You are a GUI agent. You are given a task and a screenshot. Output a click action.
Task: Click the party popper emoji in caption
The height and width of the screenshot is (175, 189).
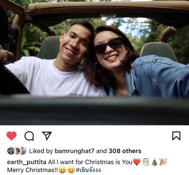[x=163, y=162]
